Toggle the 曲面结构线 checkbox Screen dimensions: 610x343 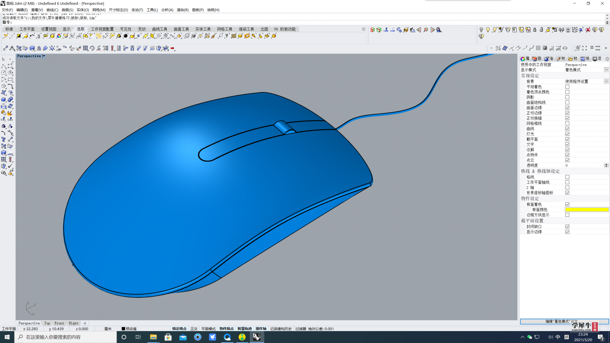[567, 103]
